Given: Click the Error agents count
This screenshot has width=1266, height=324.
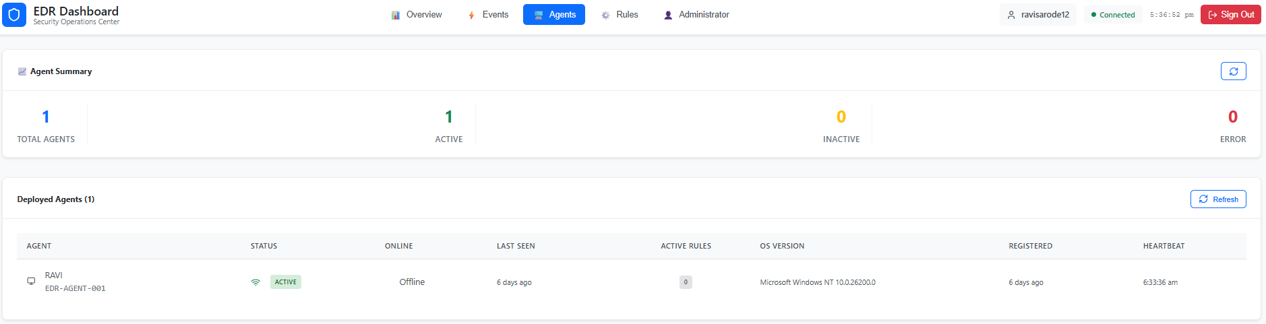Looking at the screenshot, I should (1232, 117).
